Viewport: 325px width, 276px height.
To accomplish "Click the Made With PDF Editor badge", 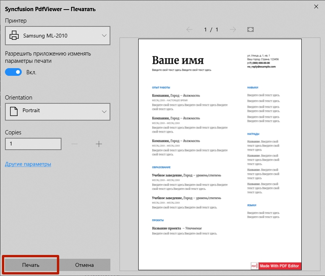I will 276,266.
